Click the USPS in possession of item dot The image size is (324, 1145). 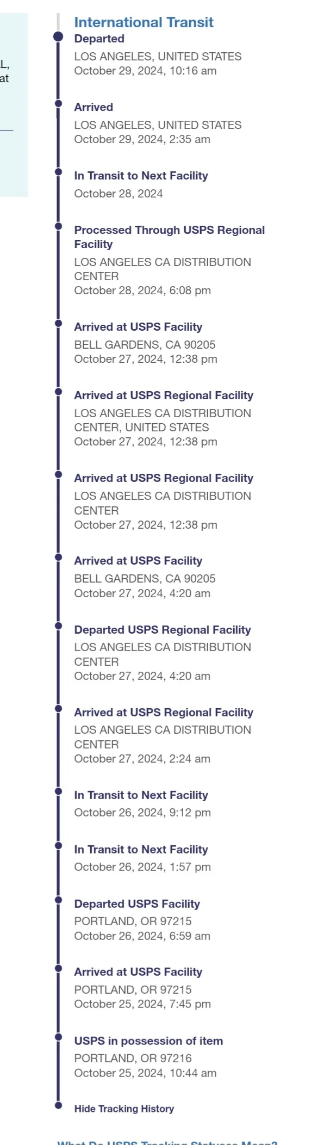[x=58, y=1037]
